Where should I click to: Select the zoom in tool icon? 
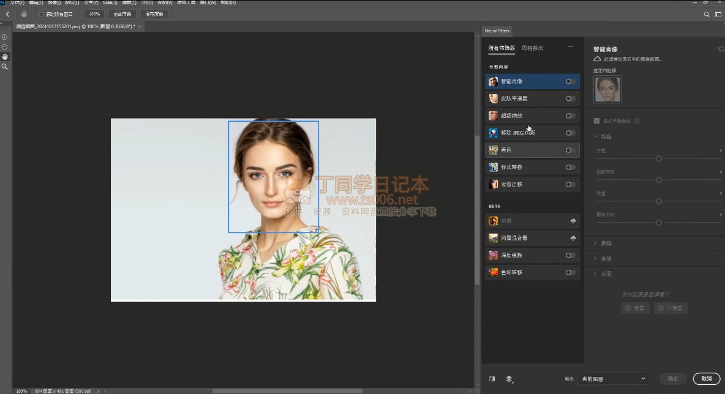(x=4, y=37)
